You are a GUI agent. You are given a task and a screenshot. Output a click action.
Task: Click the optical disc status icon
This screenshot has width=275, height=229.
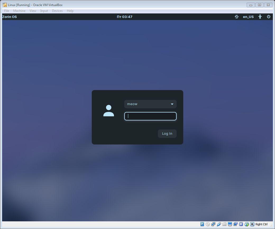pos(208,224)
